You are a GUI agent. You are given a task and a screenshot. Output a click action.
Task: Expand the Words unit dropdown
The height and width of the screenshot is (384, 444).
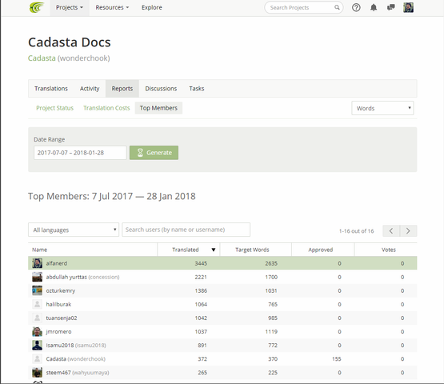[x=382, y=108]
